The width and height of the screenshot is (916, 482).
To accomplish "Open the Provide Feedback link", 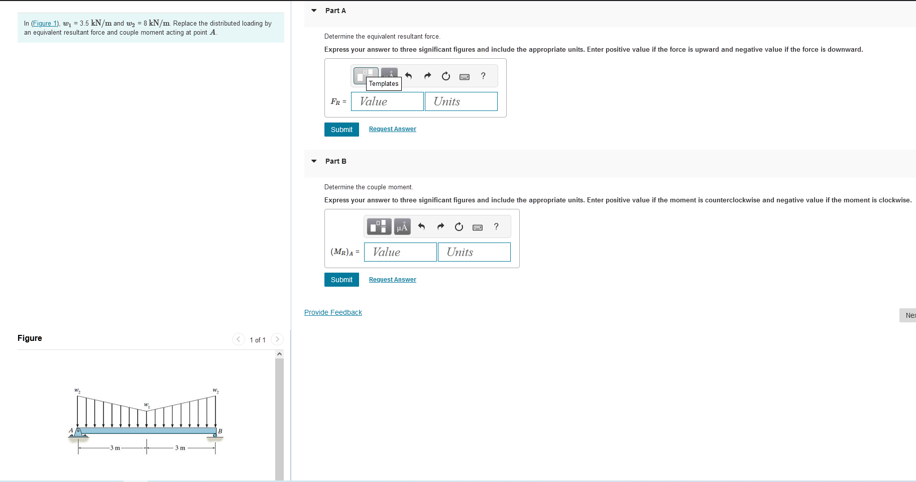I will point(332,312).
